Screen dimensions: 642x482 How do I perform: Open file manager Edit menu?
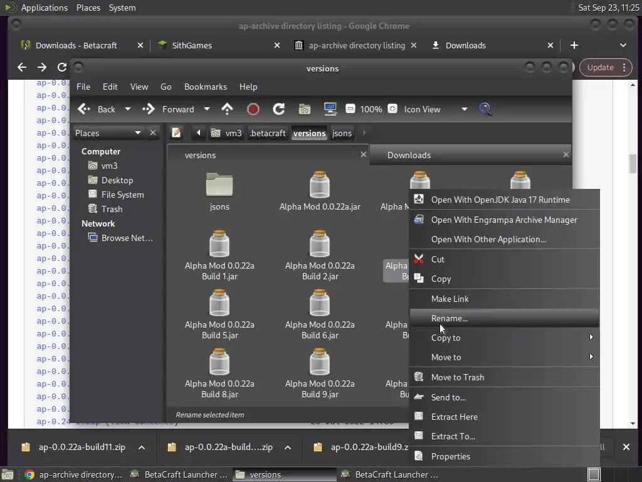(x=110, y=87)
